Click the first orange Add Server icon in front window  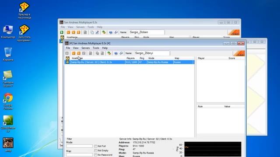[x=73, y=53]
